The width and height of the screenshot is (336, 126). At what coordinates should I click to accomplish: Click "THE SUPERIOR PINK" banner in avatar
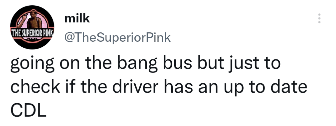pyautogui.click(x=32, y=33)
